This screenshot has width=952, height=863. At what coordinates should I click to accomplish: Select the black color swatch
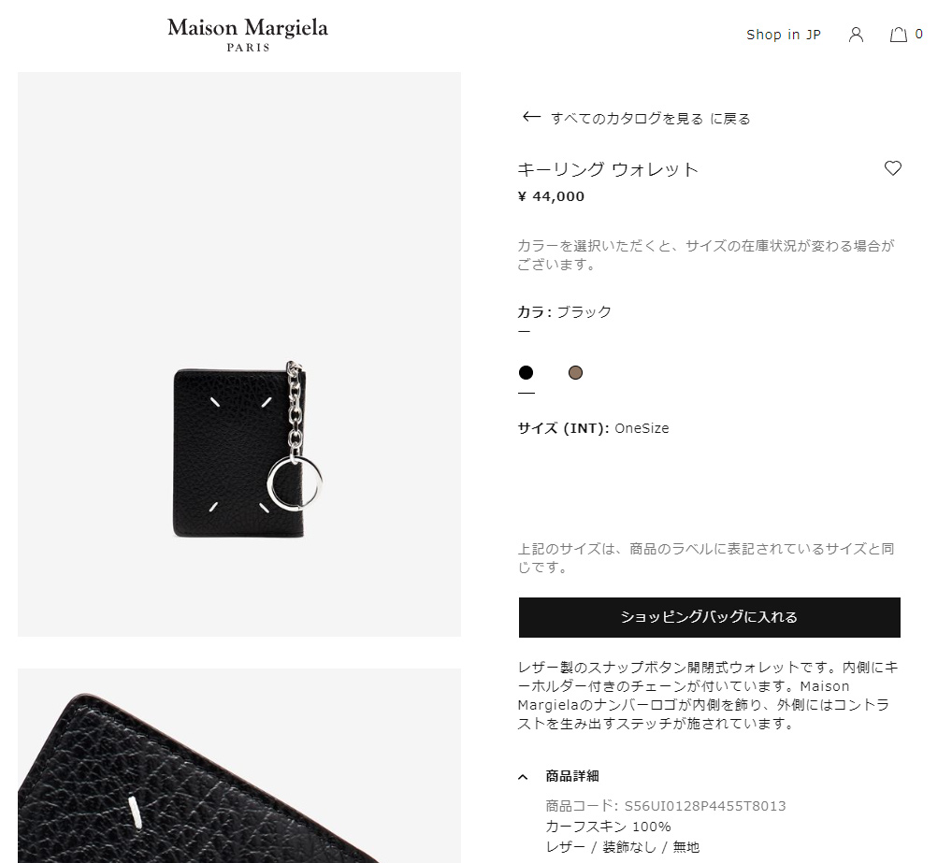coord(526,373)
